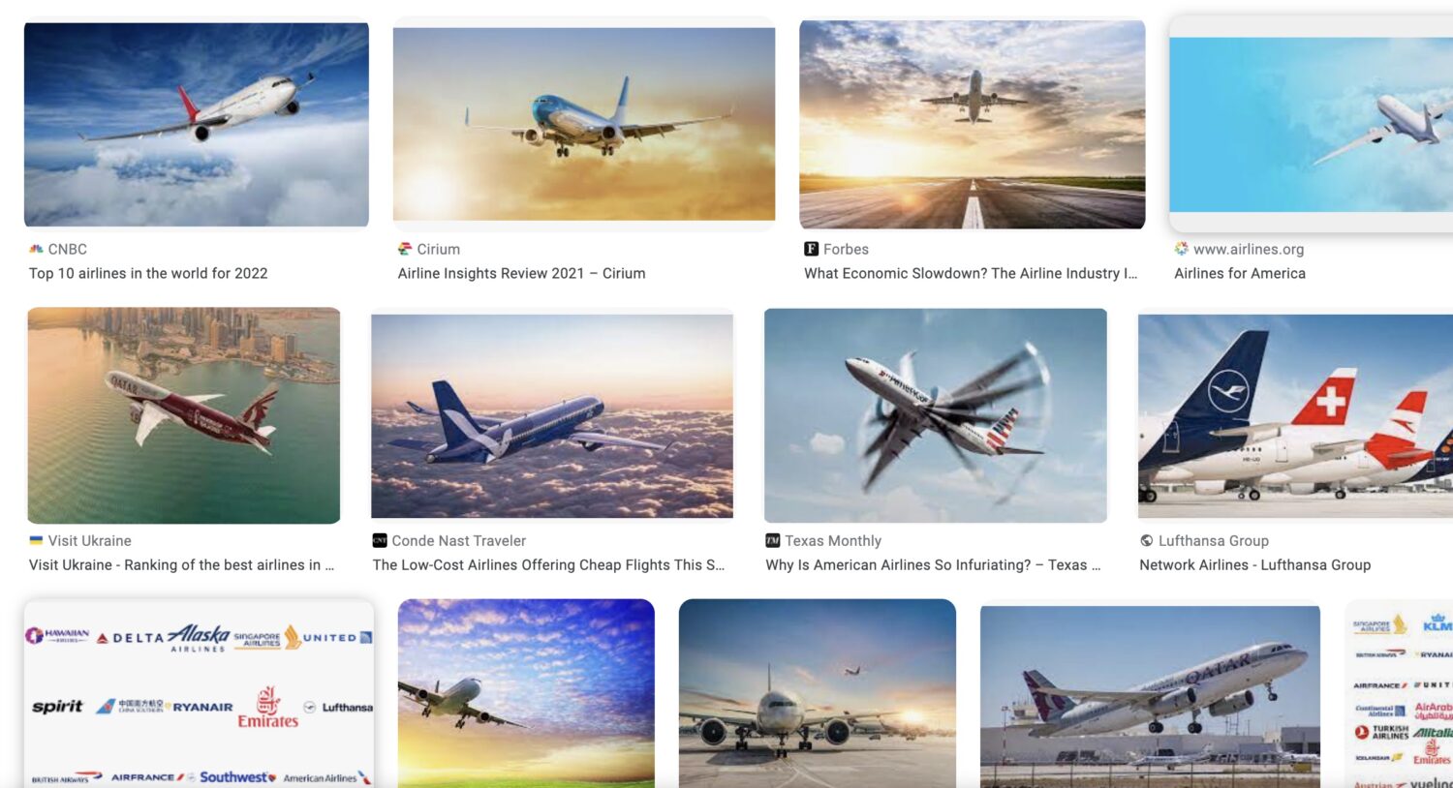The height and width of the screenshot is (788, 1453).
Task: Select the airline logos collage with Delta and Alaska
Action: click(199, 694)
